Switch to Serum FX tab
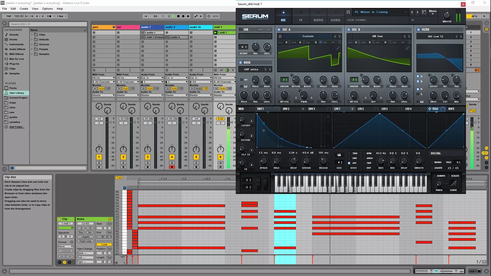Screen dimensions: 491x276 point(301,16)
